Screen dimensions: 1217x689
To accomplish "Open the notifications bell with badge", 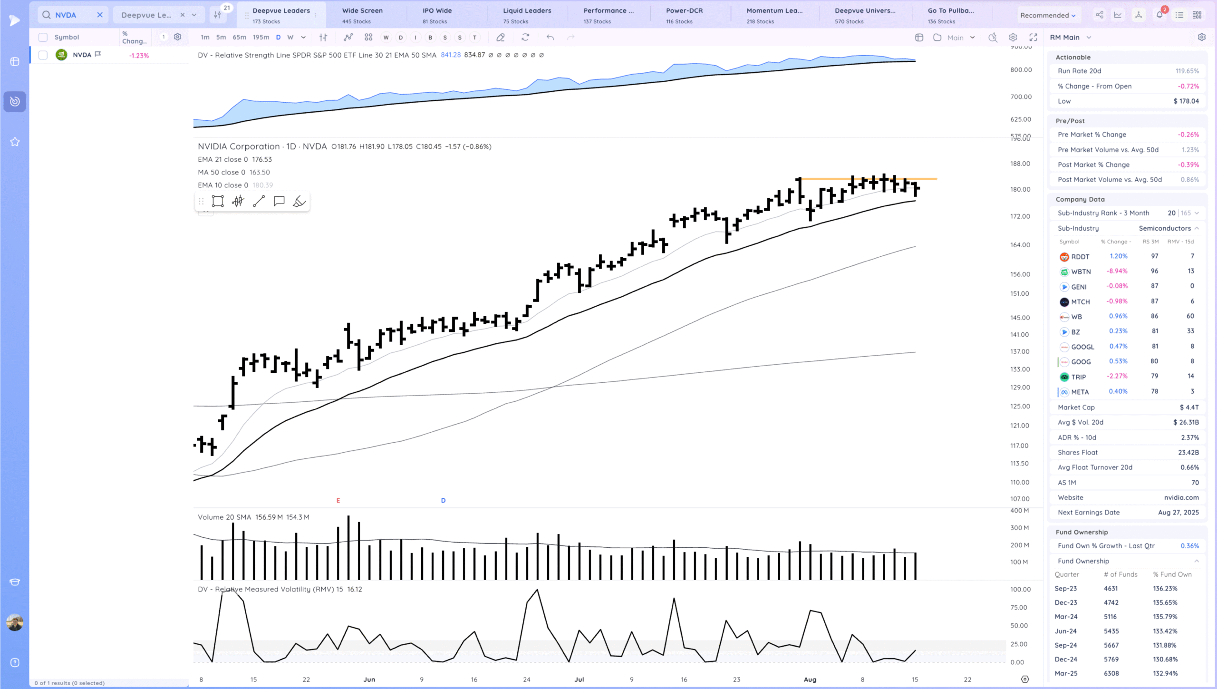I will click(1159, 15).
